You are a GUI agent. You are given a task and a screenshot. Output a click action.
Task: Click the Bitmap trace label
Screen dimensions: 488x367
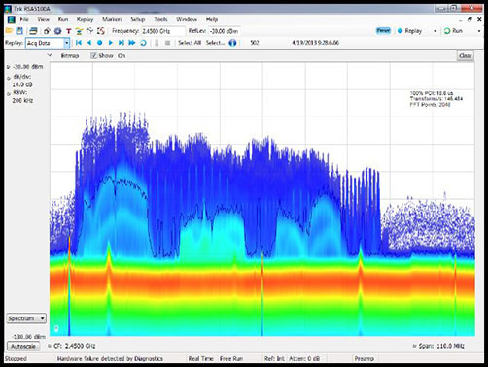70,56
